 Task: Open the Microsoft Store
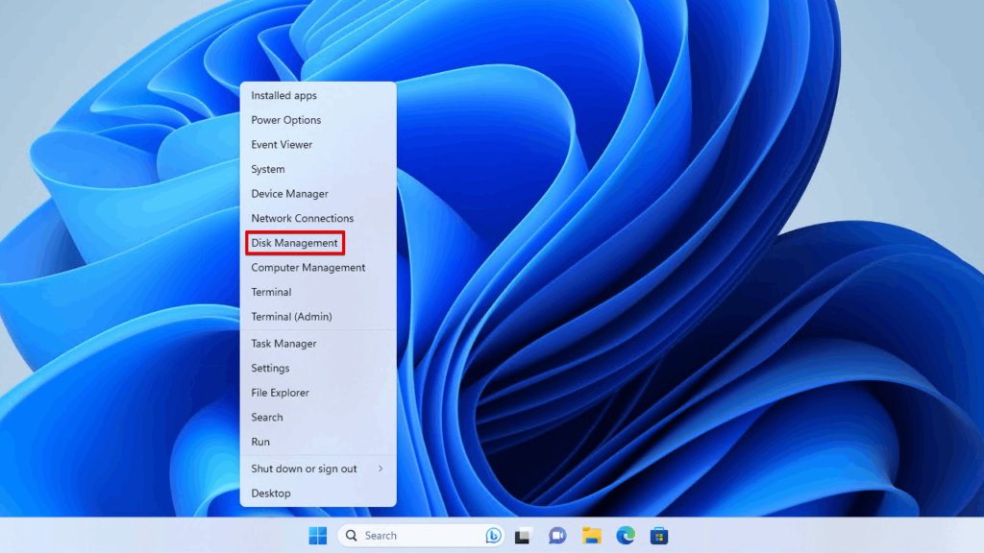(660, 535)
